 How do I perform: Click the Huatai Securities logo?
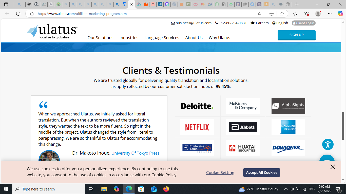tap(243, 148)
